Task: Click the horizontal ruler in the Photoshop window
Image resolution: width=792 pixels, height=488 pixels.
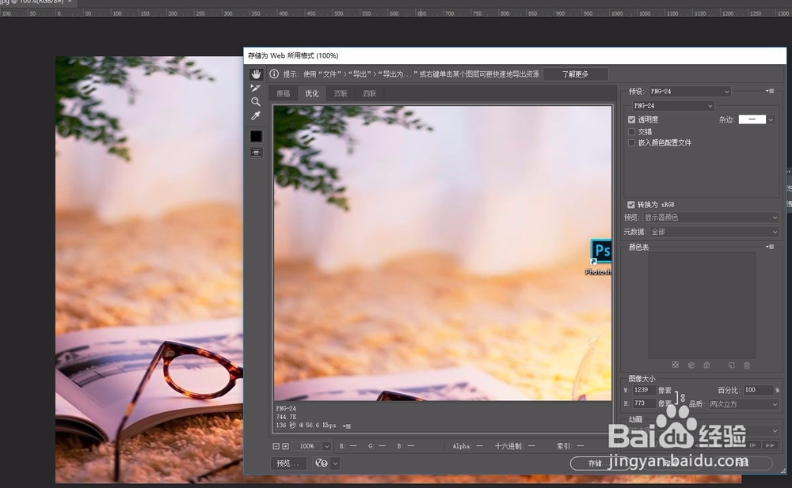Action: pyautogui.click(x=396, y=13)
